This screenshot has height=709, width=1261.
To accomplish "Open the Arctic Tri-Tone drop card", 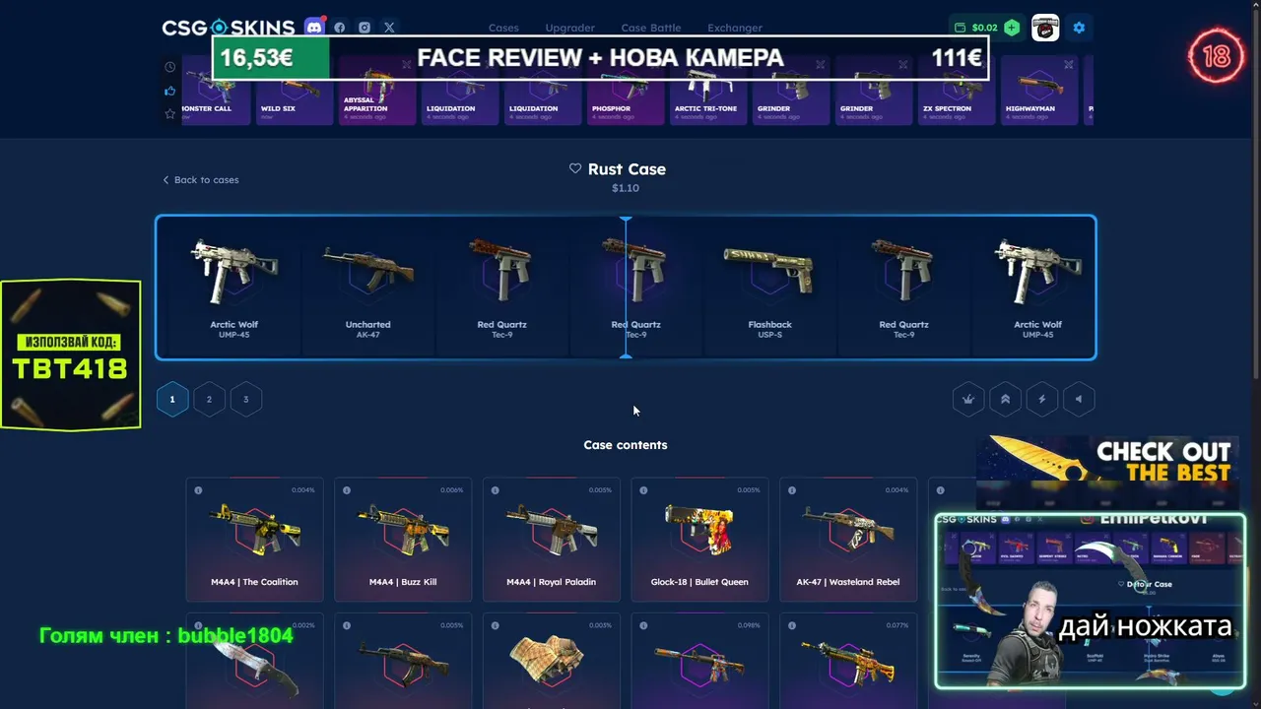I will point(709,91).
